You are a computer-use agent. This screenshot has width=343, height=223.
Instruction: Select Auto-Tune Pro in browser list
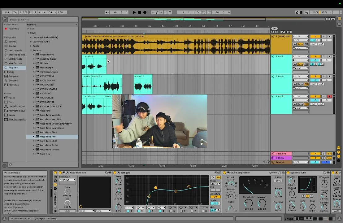tap(52, 137)
